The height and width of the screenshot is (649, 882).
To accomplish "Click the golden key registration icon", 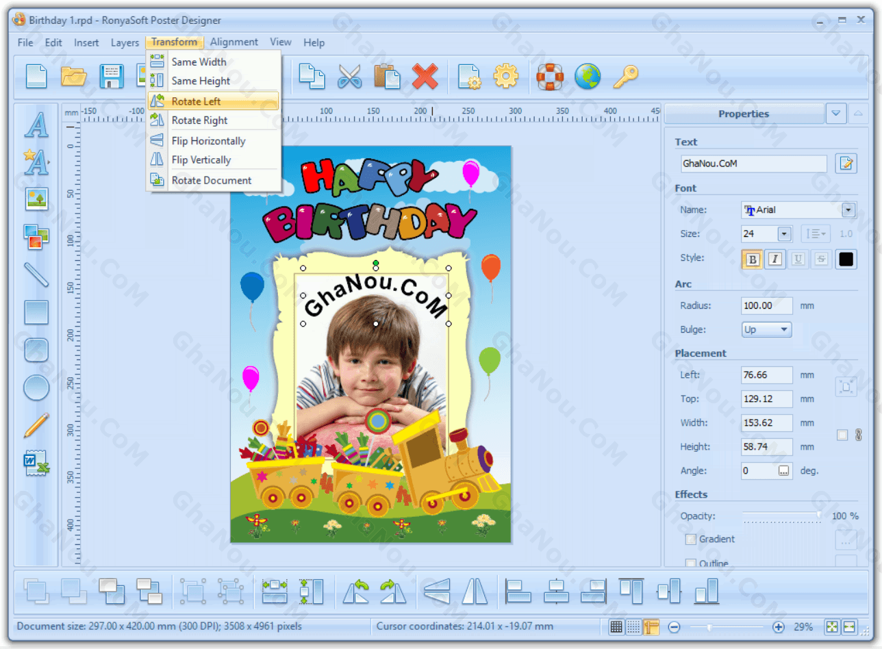I will (x=625, y=76).
